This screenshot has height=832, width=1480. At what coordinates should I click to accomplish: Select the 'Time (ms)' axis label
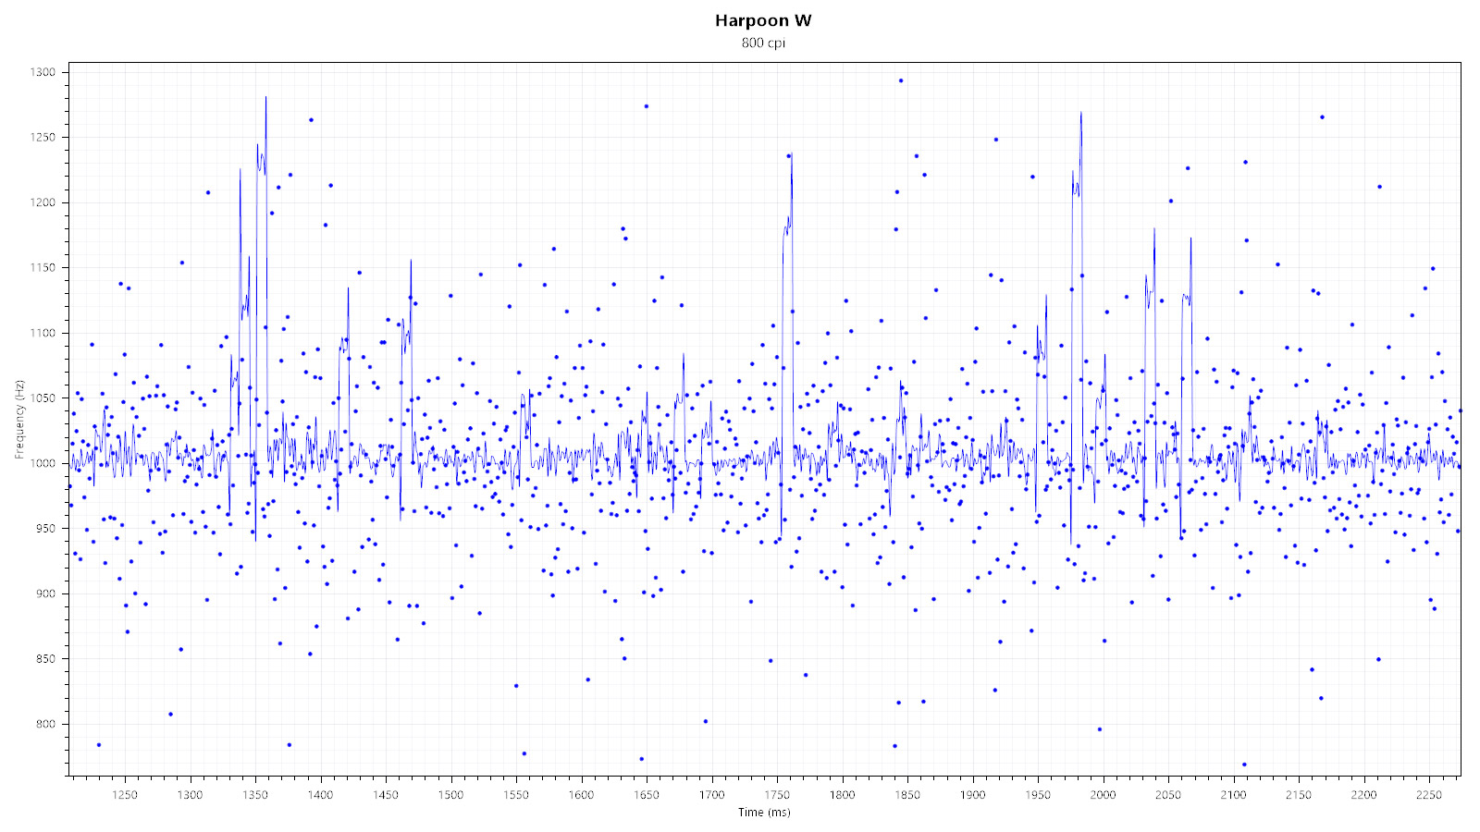click(x=764, y=813)
